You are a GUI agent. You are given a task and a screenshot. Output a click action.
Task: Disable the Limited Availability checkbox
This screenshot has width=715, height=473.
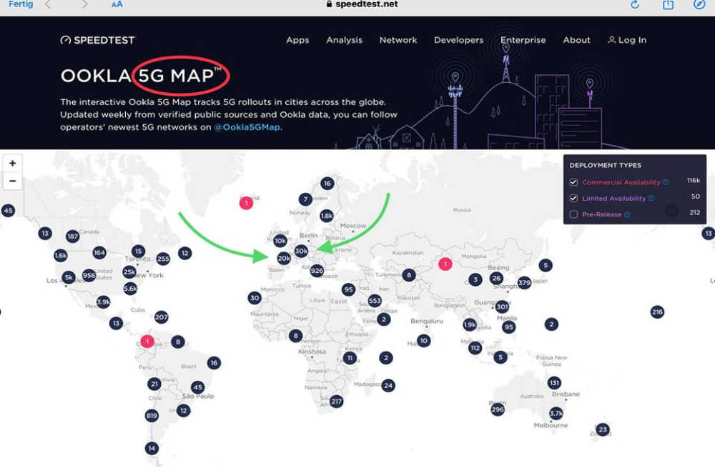pos(573,199)
